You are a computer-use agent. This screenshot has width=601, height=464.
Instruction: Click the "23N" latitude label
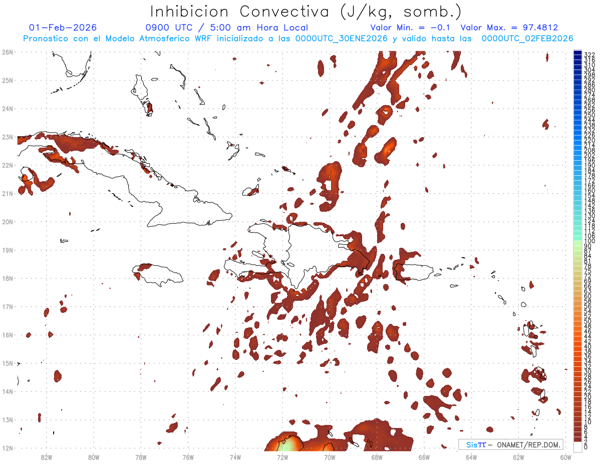coord(8,137)
